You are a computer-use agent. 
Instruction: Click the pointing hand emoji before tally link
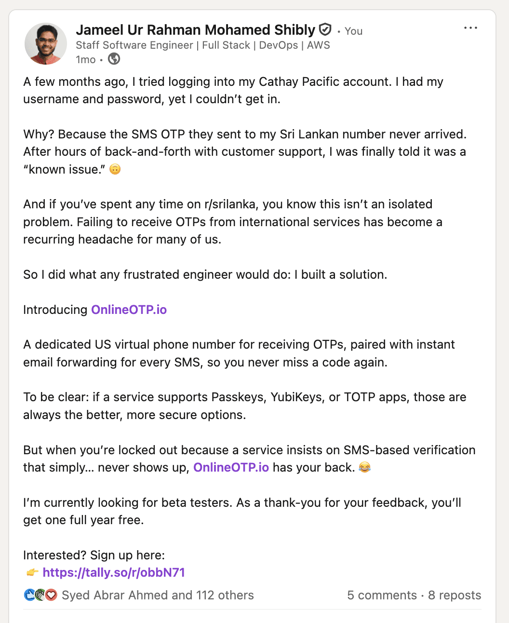(x=32, y=572)
